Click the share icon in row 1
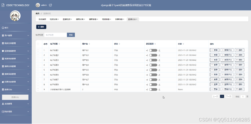The height and width of the screenshot is (124, 251). click(147, 51)
